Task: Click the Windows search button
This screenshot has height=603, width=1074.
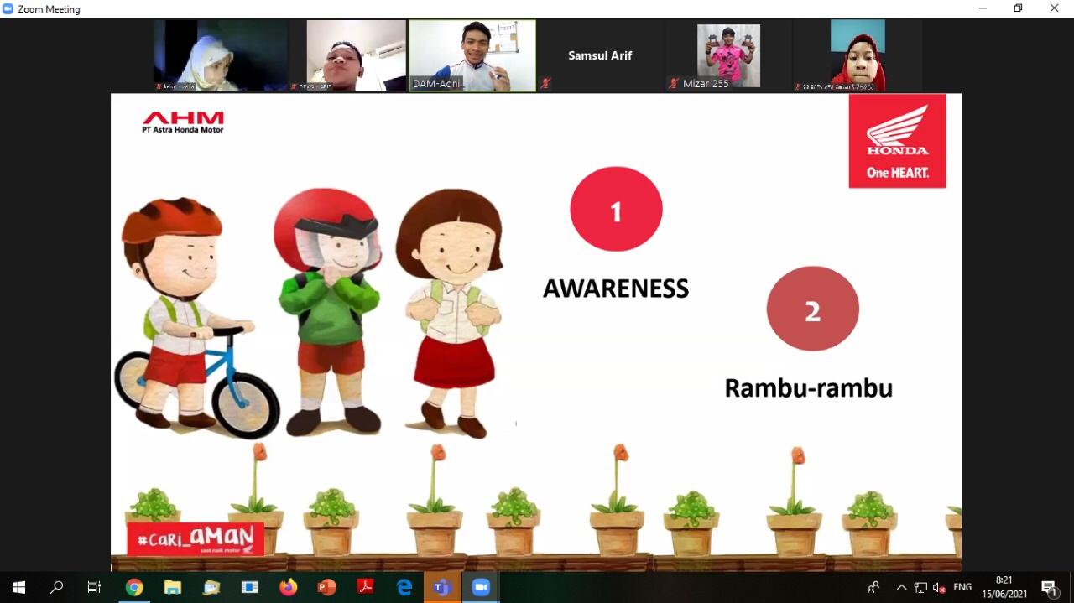Action: point(57,587)
